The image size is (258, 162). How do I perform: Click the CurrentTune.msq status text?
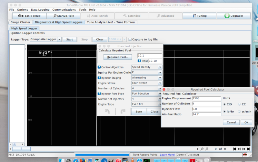coord(188,155)
